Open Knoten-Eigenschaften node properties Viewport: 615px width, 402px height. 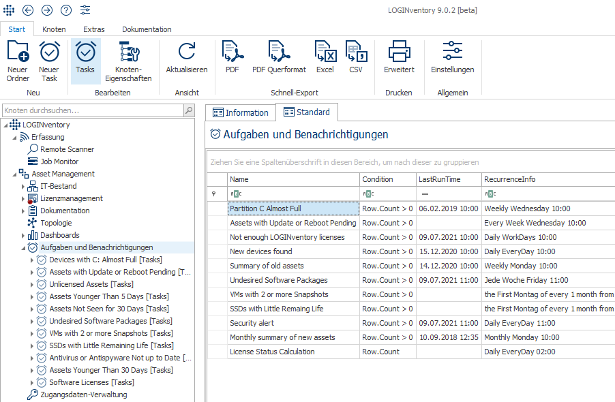[x=128, y=61]
